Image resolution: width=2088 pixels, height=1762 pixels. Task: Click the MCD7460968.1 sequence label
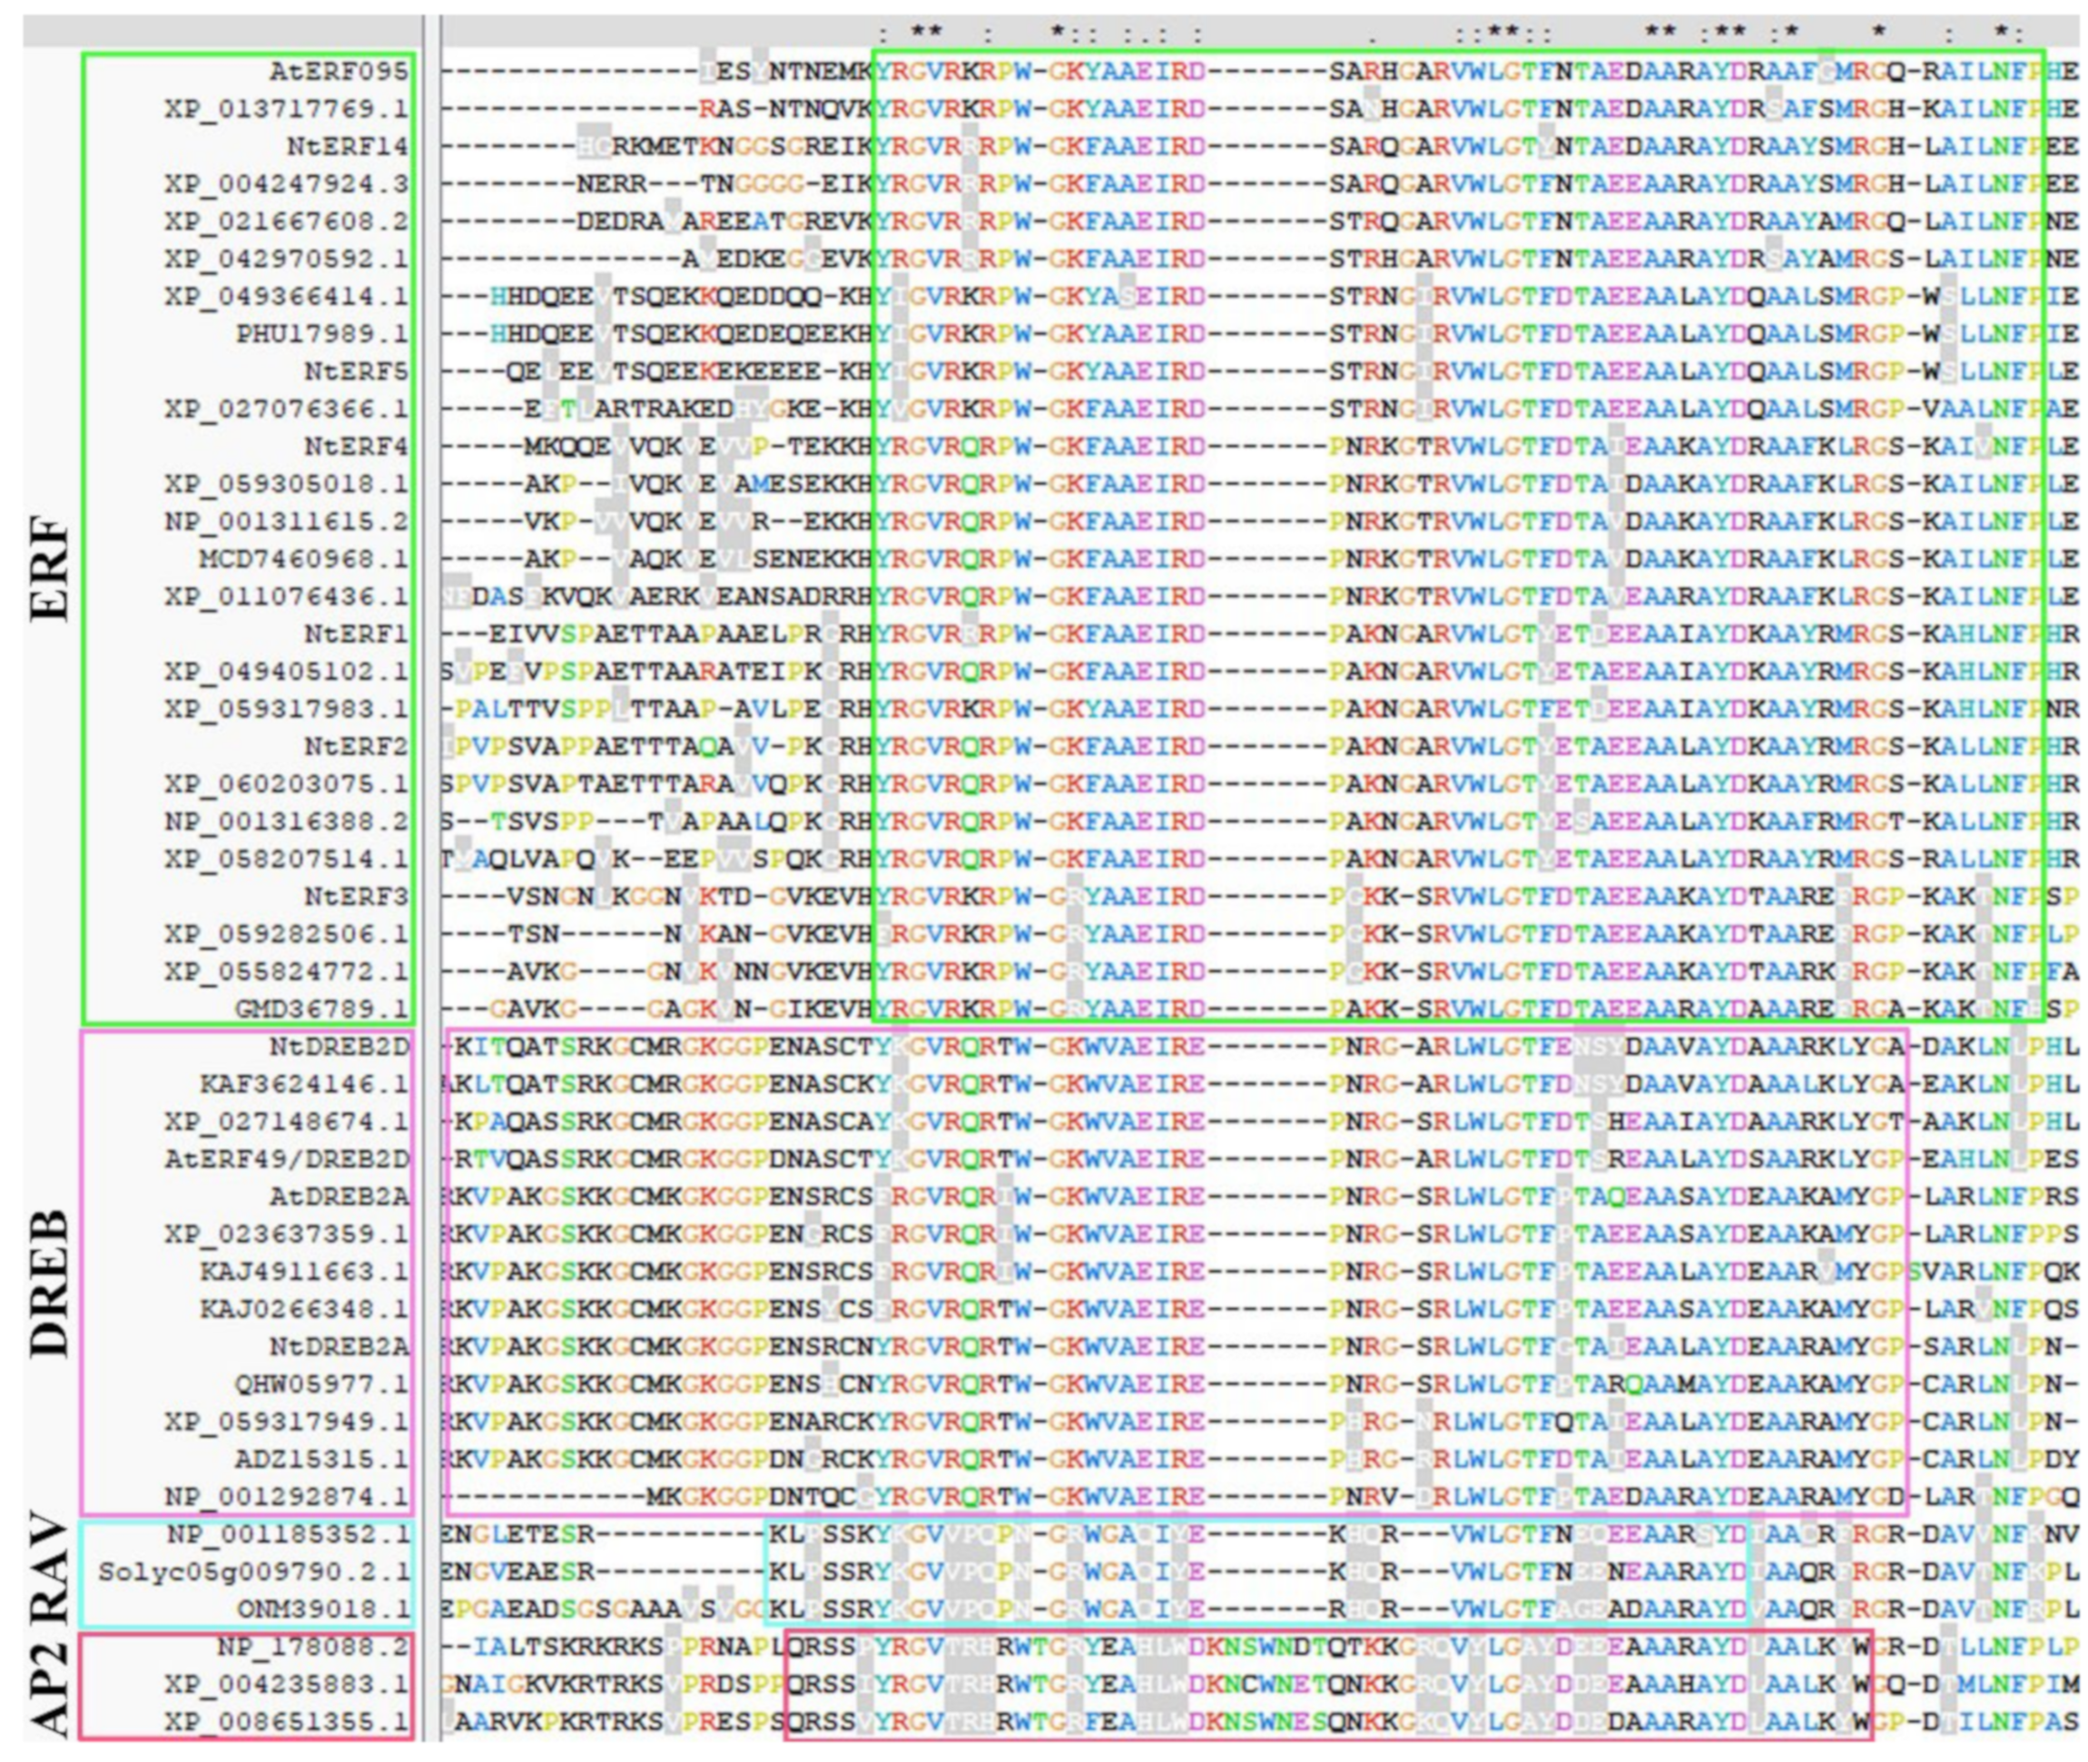point(304,559)
